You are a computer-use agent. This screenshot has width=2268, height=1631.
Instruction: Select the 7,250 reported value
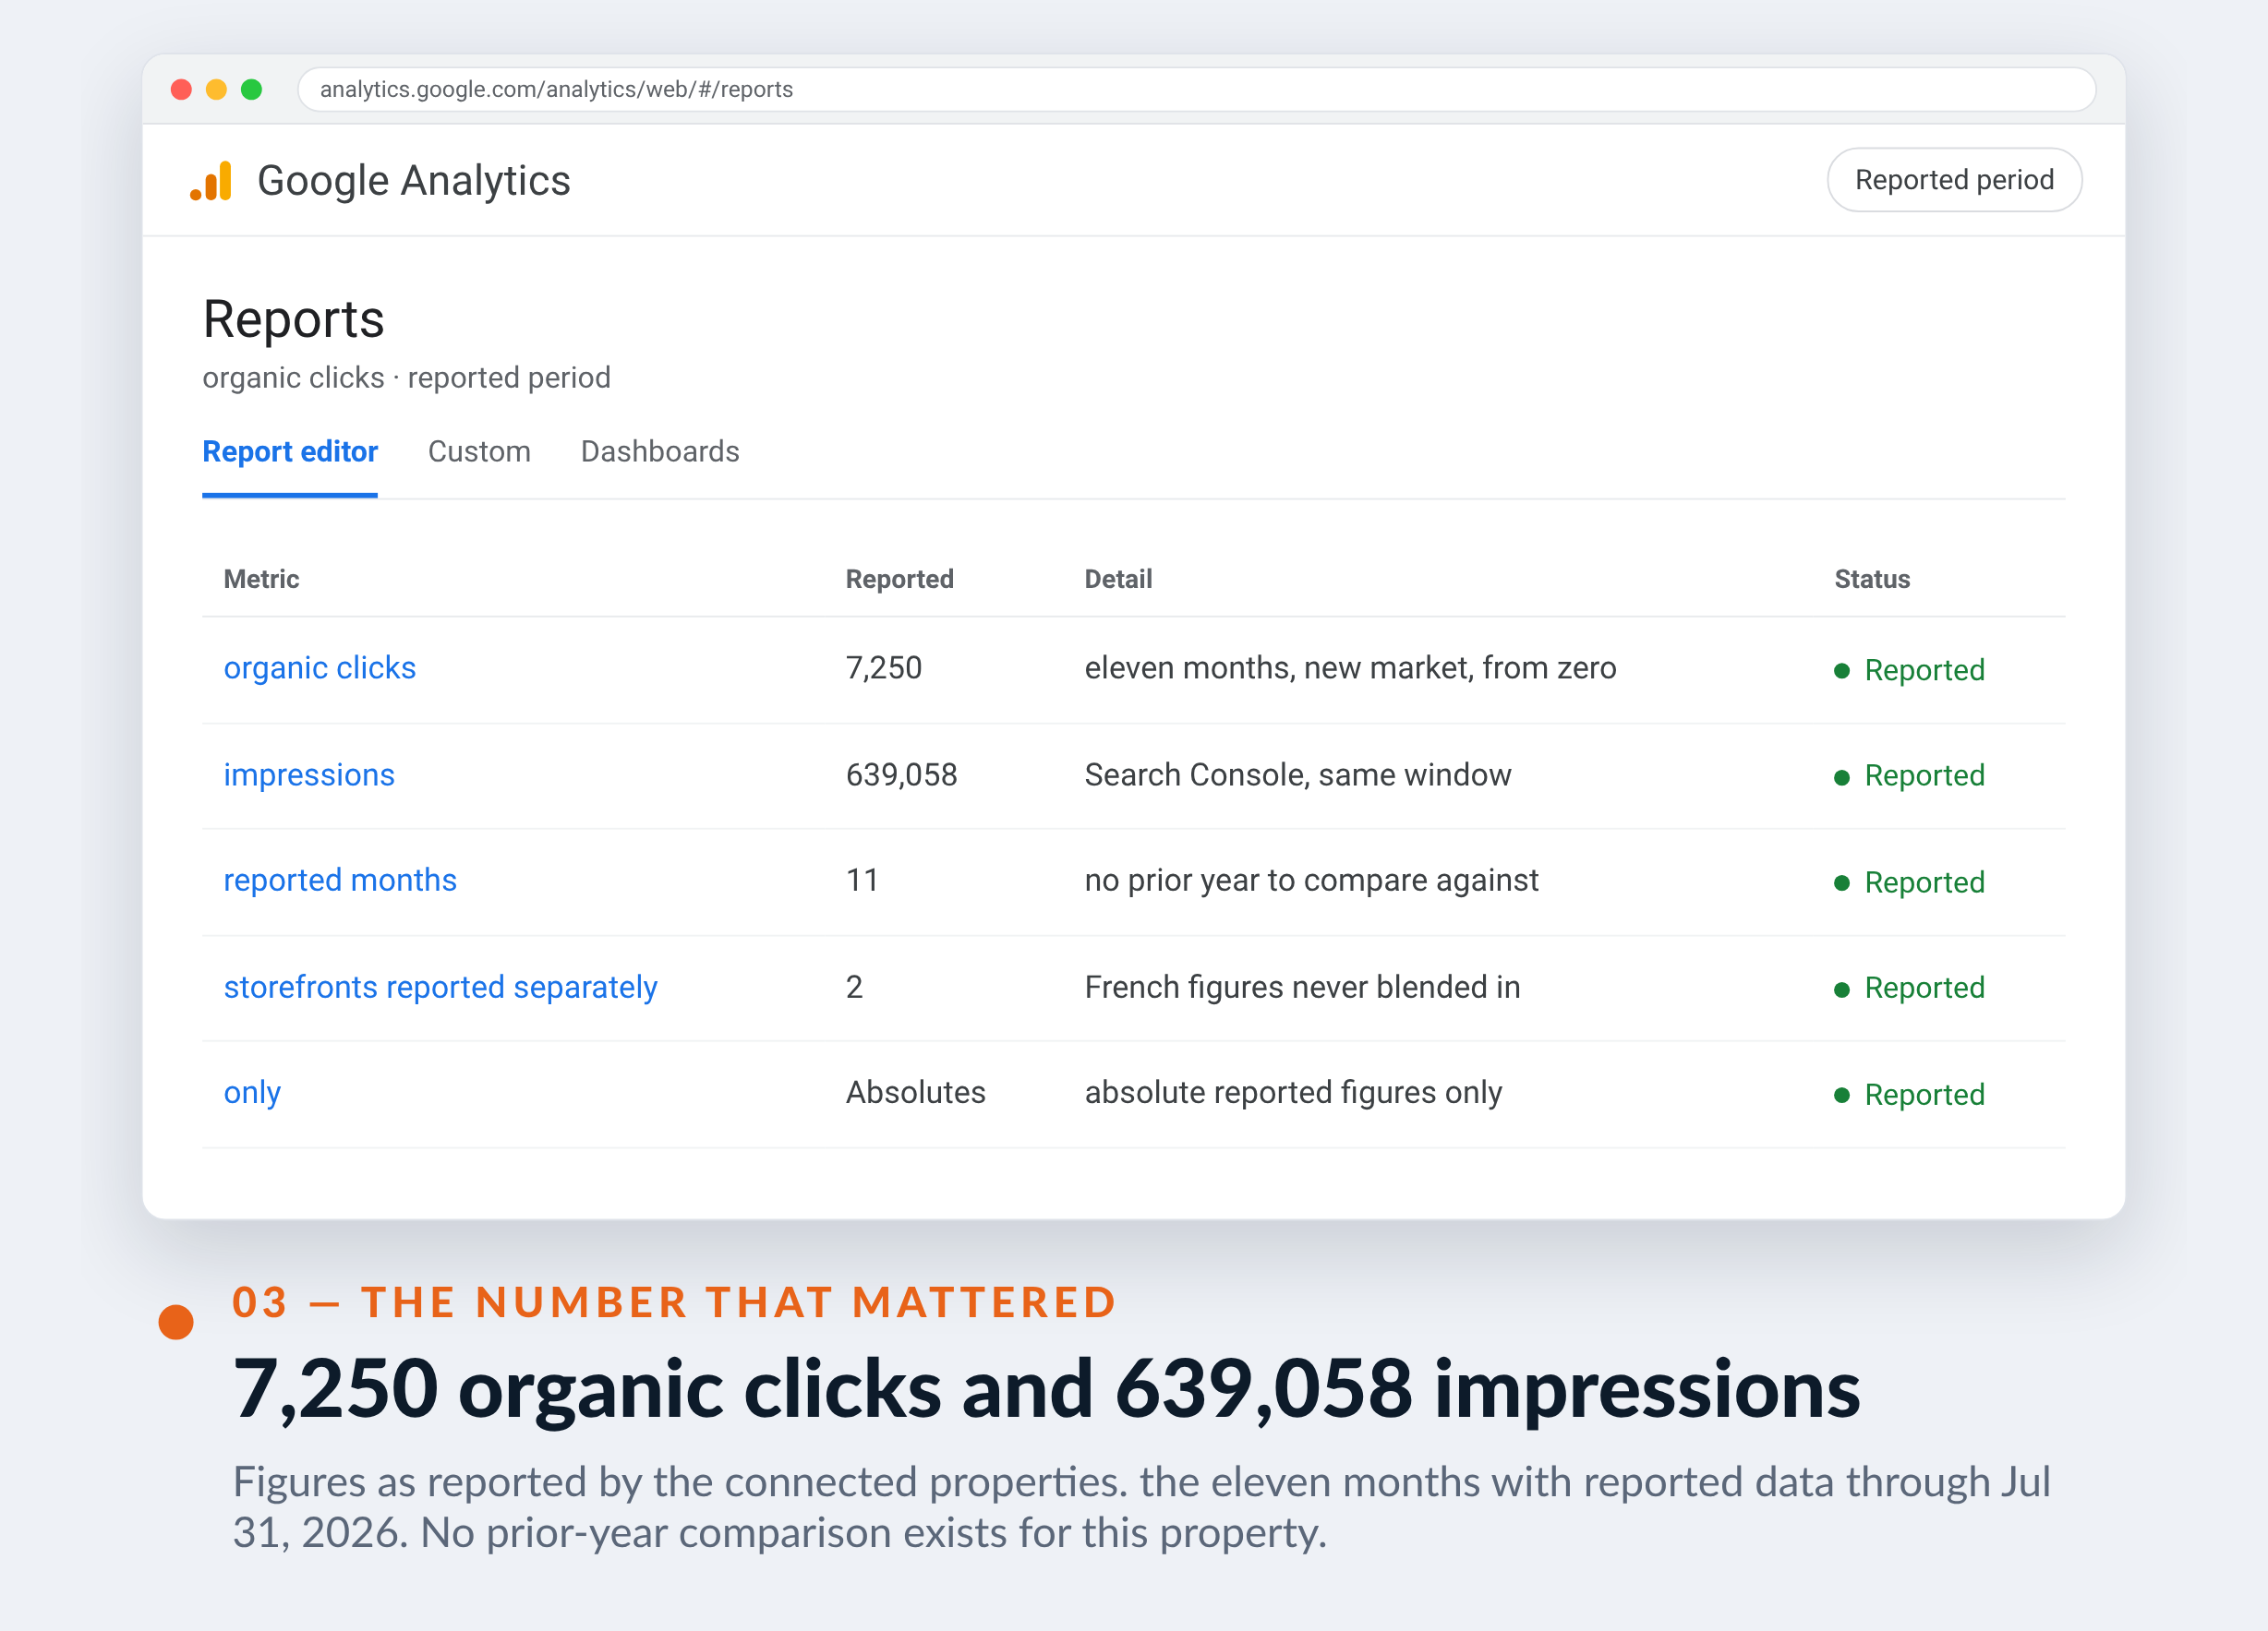pyautogui.click(x=884, y=667)
